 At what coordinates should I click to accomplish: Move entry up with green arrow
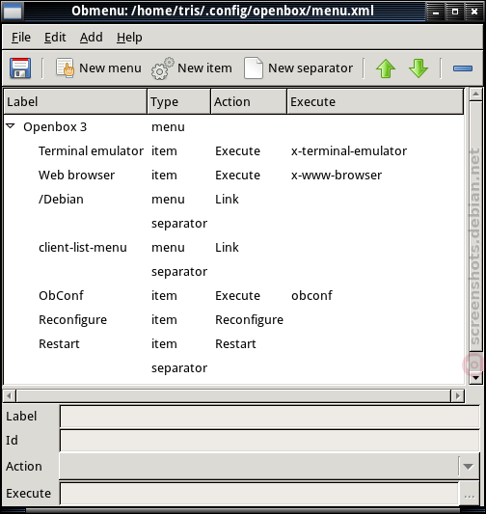[x=386, y=68]
